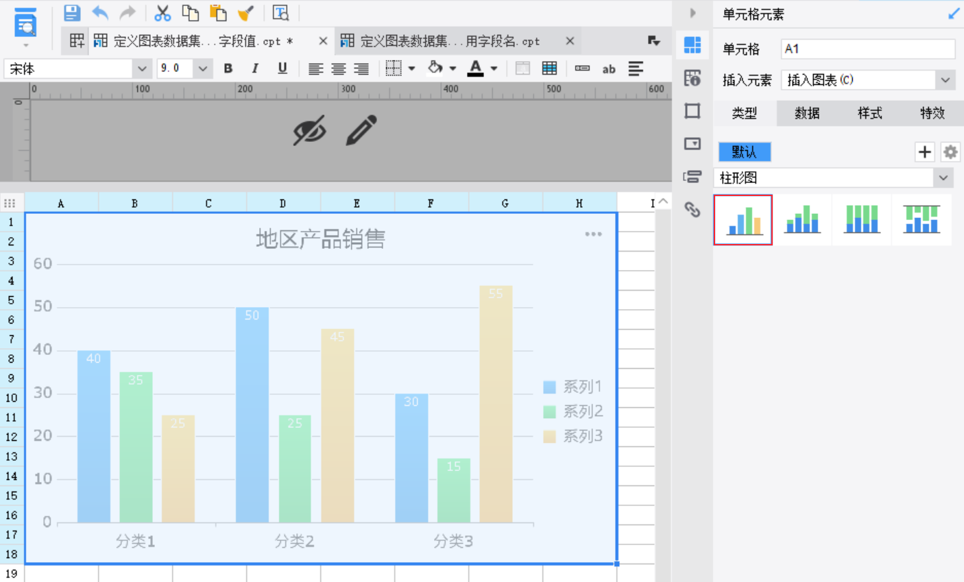
Task: Toggle bold formatting
Action: (228, 69)
